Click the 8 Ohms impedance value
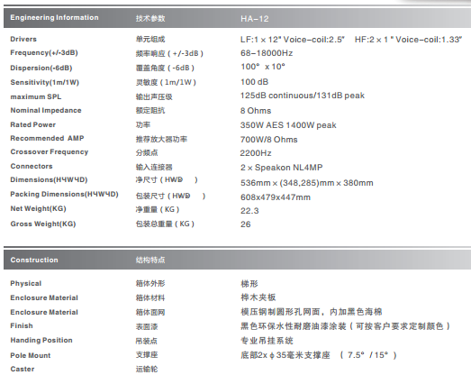471x375 pixels. pos(256,111)
